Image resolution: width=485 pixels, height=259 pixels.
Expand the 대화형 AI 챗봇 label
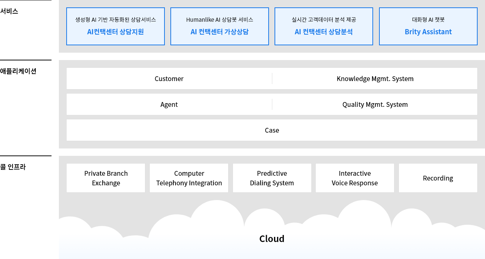pyautogui.click(x=428, y=20)
